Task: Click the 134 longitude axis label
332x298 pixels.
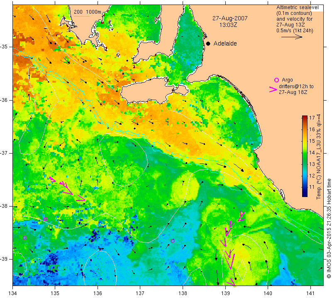Action: [x=13, y=293]
